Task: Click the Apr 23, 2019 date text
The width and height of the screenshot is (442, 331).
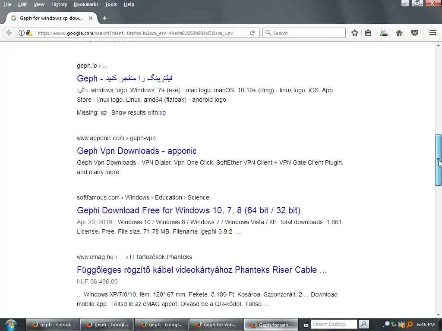Action: point(95,222)
